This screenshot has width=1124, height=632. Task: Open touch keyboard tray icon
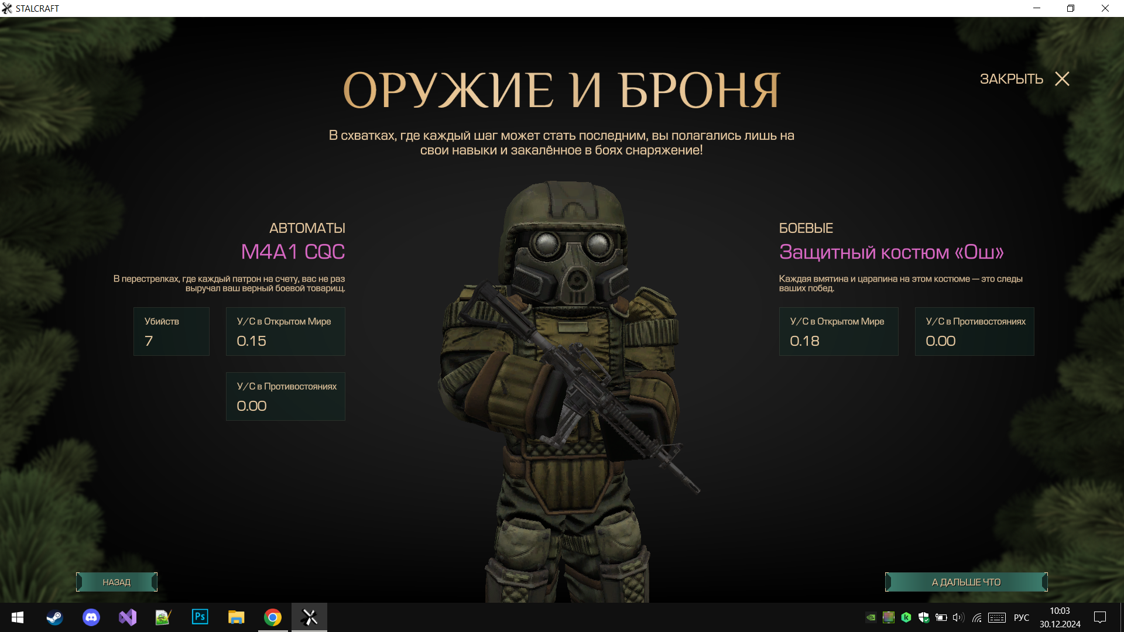click(997, 617)
